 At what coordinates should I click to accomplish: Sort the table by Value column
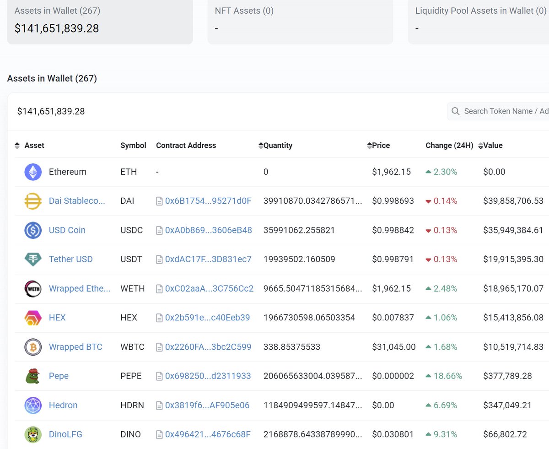480,146
